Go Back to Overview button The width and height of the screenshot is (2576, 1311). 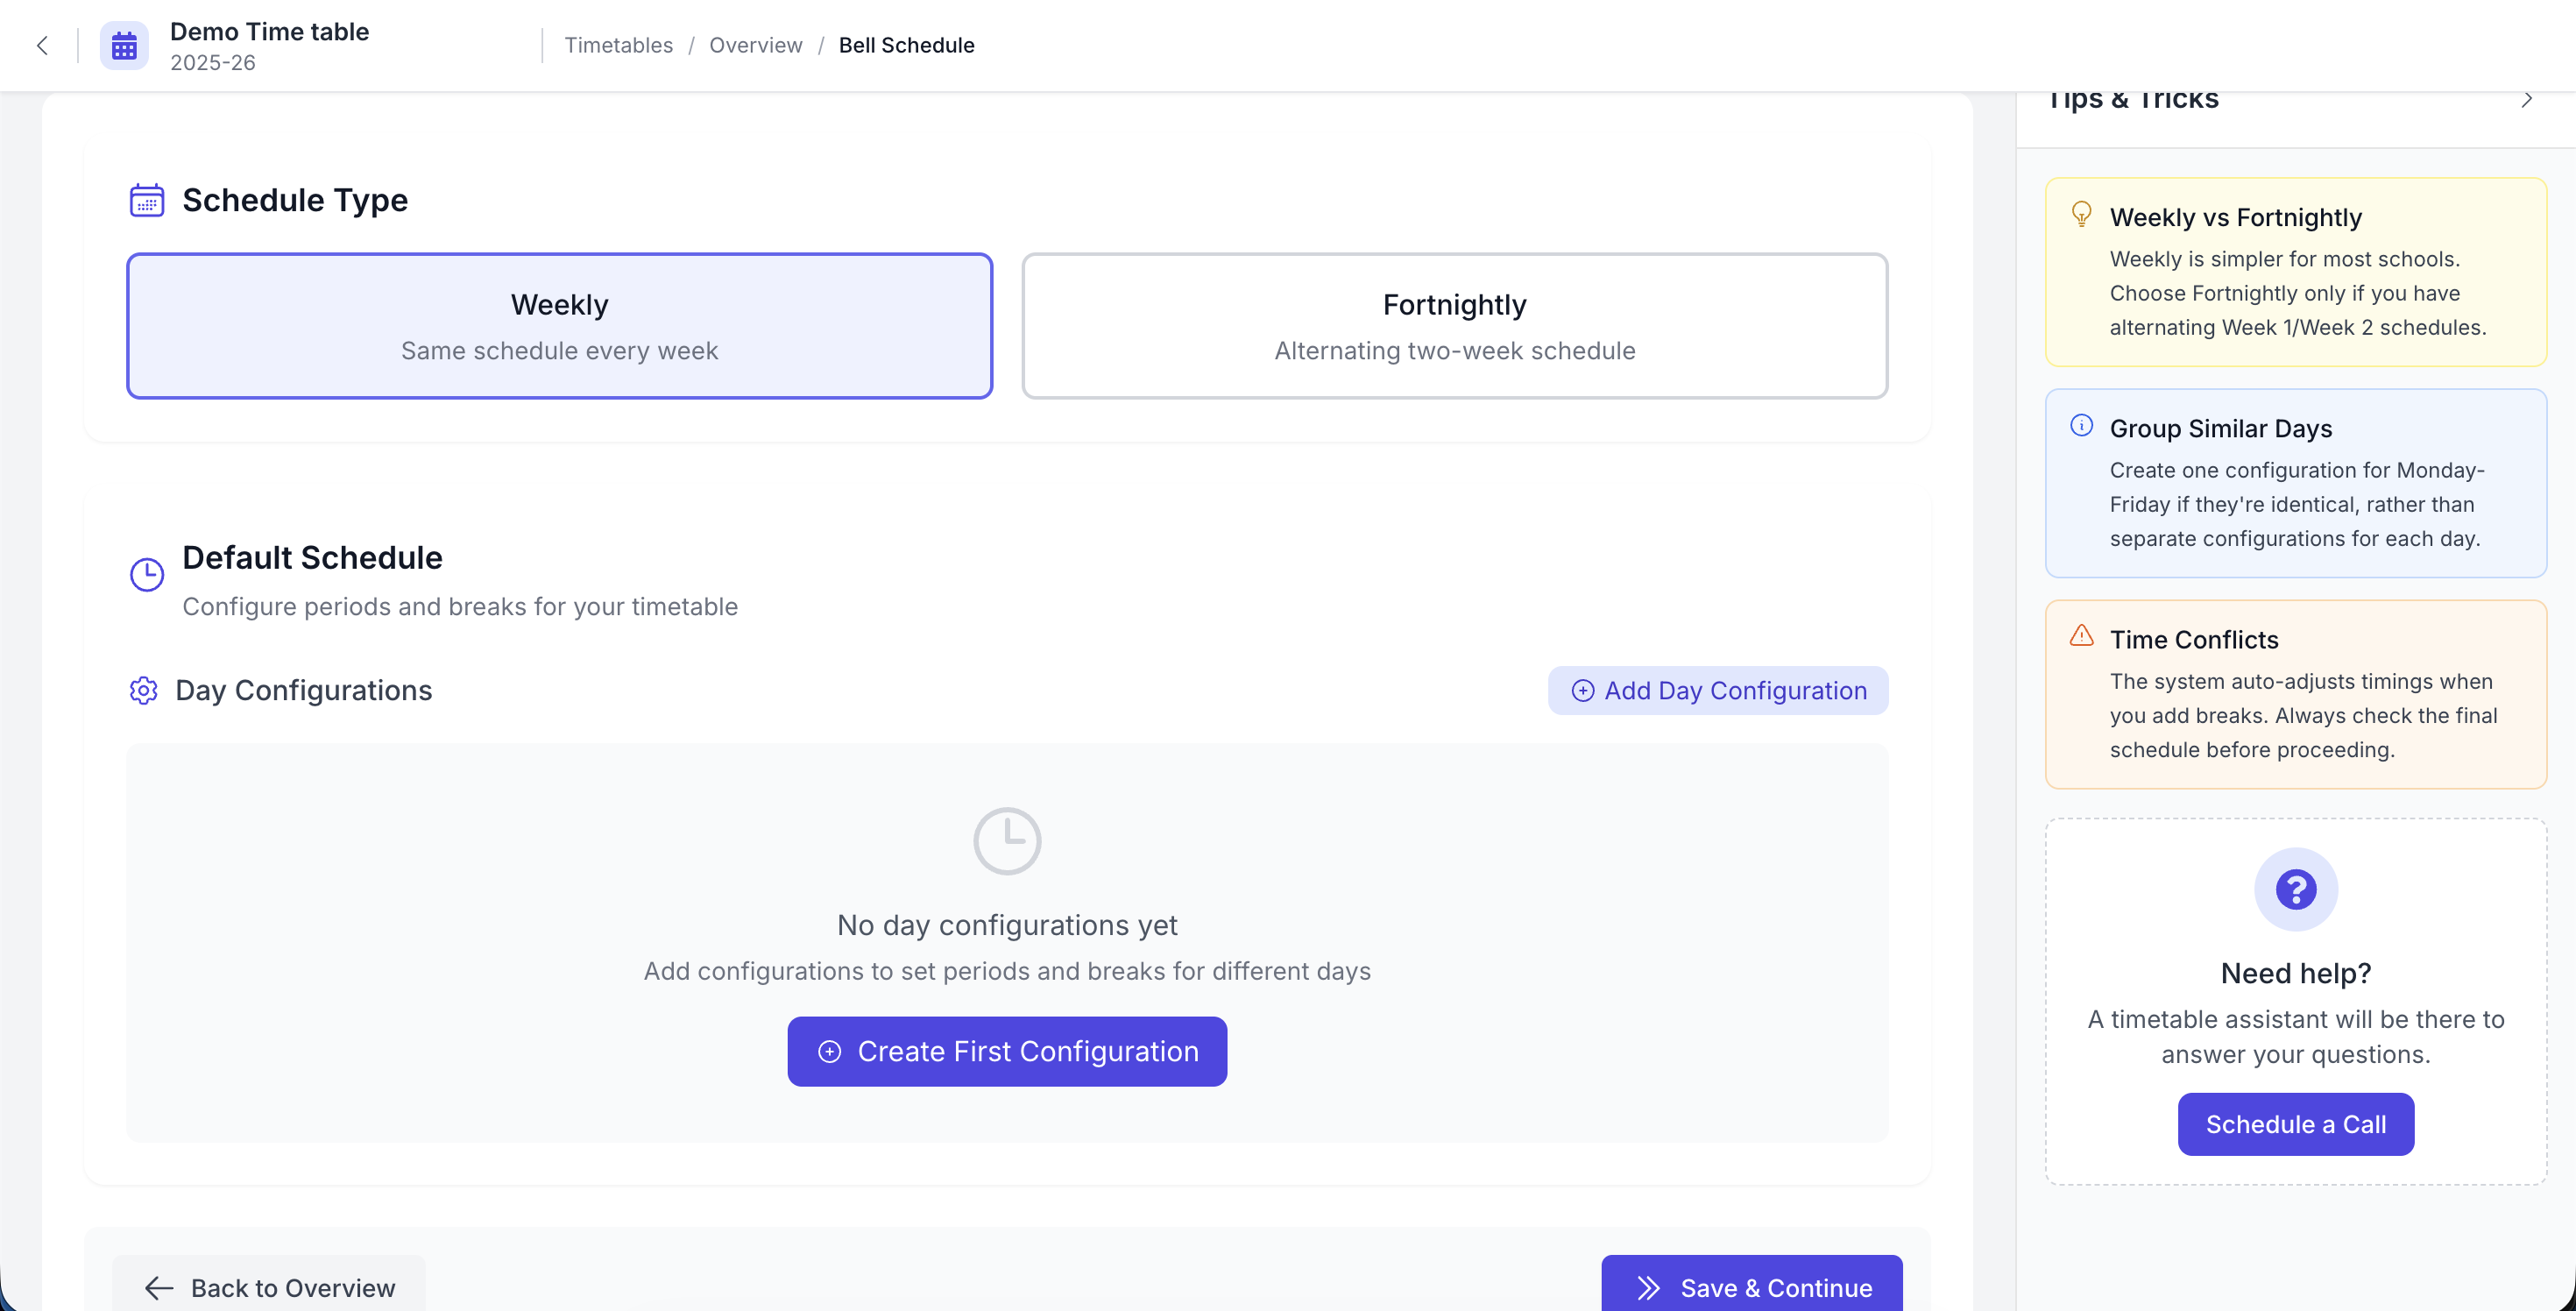(269, 1287)
